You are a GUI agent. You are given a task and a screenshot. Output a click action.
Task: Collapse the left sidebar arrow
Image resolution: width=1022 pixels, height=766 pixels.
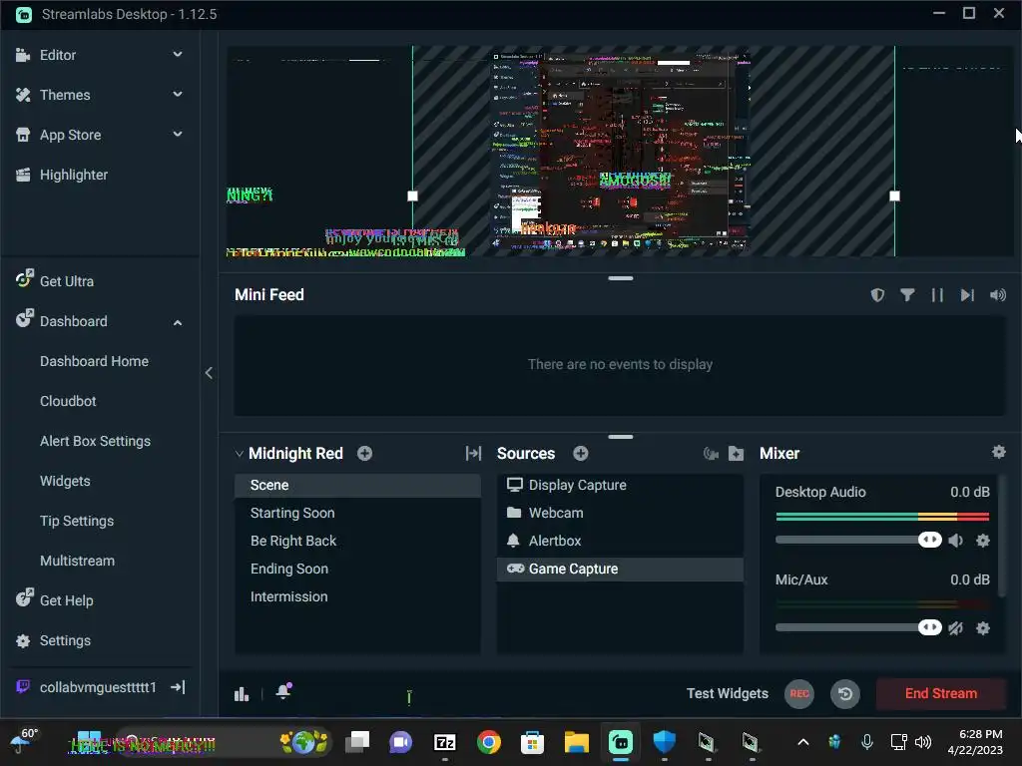[x=209, y=373]
